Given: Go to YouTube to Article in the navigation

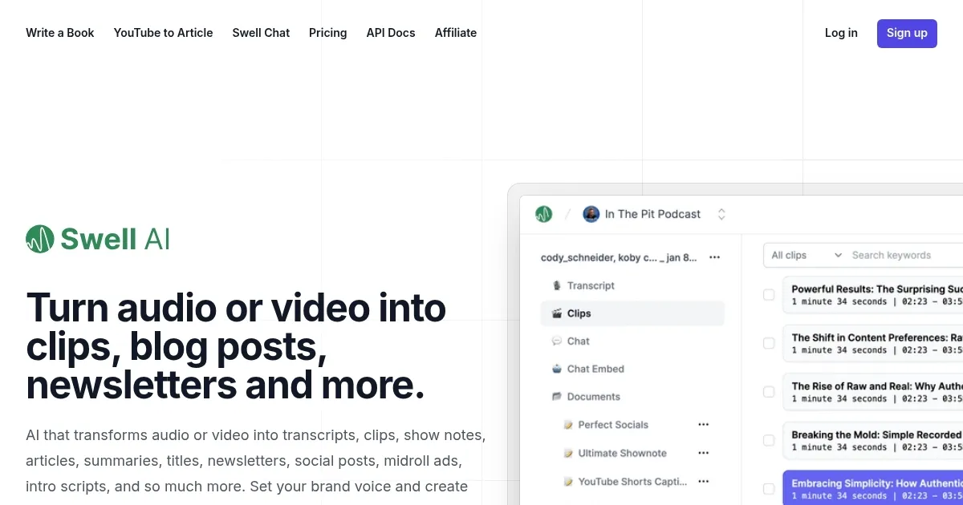Looking at the screenshot, I should 164,33.
